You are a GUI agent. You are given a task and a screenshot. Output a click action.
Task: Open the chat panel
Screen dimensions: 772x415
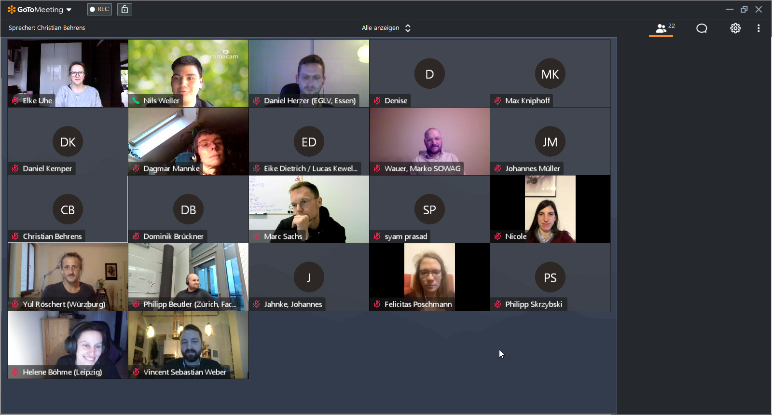(702, 28)
